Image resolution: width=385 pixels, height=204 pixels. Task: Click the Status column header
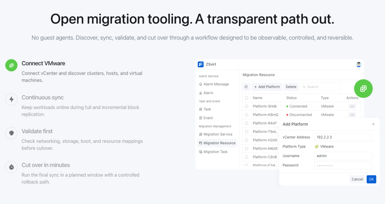coord(291,98)
